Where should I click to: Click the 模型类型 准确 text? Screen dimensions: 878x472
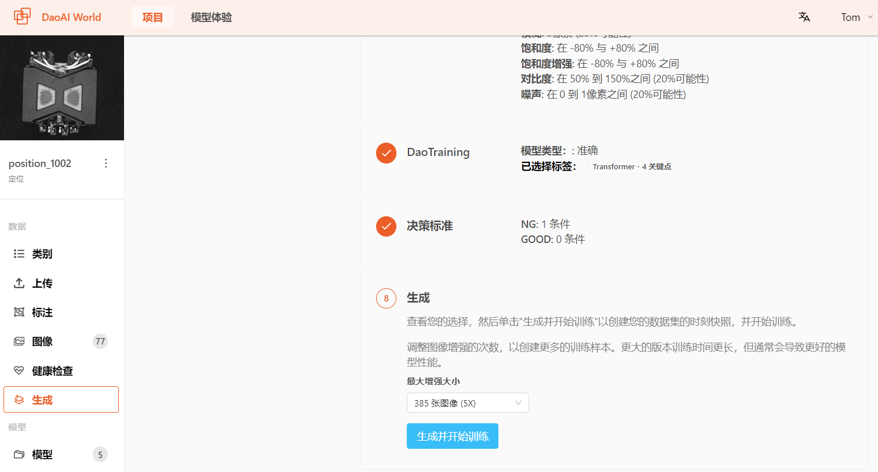click(559, 151)
